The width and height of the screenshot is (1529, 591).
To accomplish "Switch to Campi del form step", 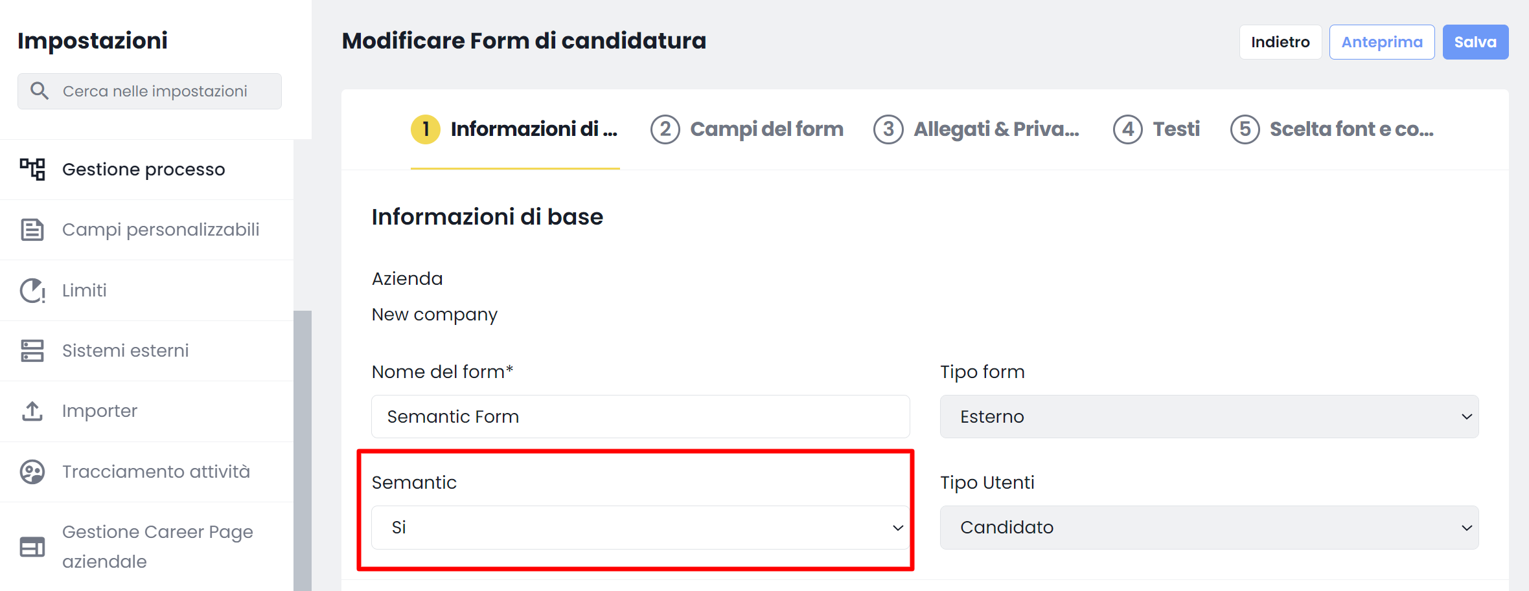I will (747, 129).
